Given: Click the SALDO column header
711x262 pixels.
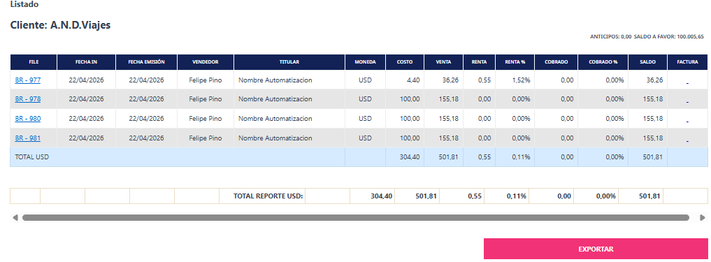Looking at the screenshot, I should pyautogui.click(x=647, y=62).
